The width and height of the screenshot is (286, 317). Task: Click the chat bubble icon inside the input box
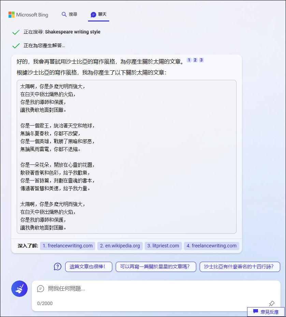tap(41, 289)
